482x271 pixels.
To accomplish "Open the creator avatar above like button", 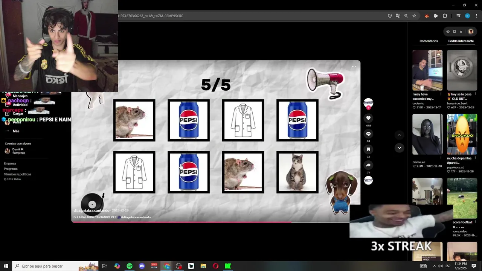I will (x=368, y=103).
